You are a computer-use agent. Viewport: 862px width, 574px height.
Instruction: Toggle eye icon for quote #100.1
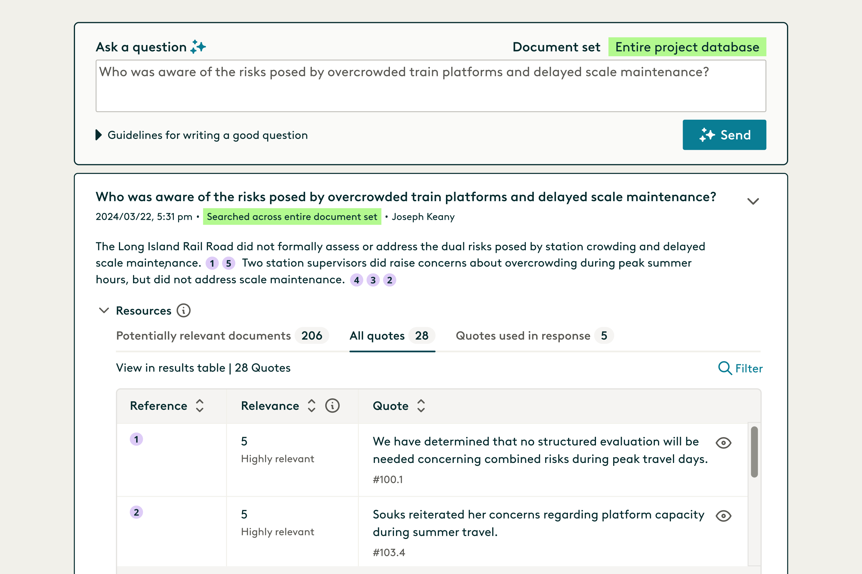click(x=723, y=443)
